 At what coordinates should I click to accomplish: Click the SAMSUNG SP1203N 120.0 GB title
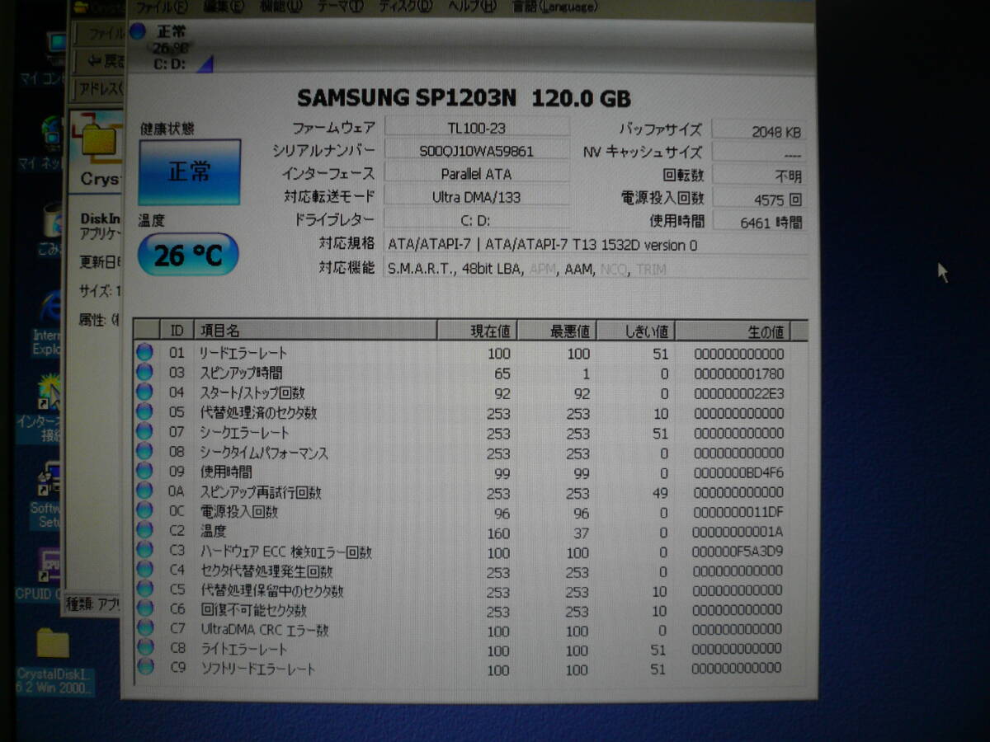464,98
